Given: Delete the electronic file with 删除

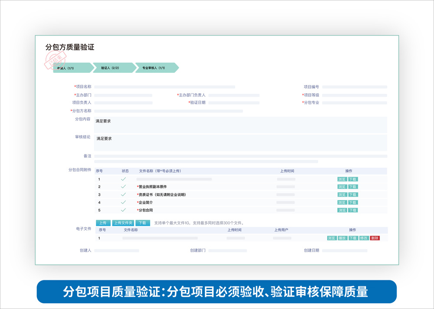Looking at the screenshot, I should (375, 238).
